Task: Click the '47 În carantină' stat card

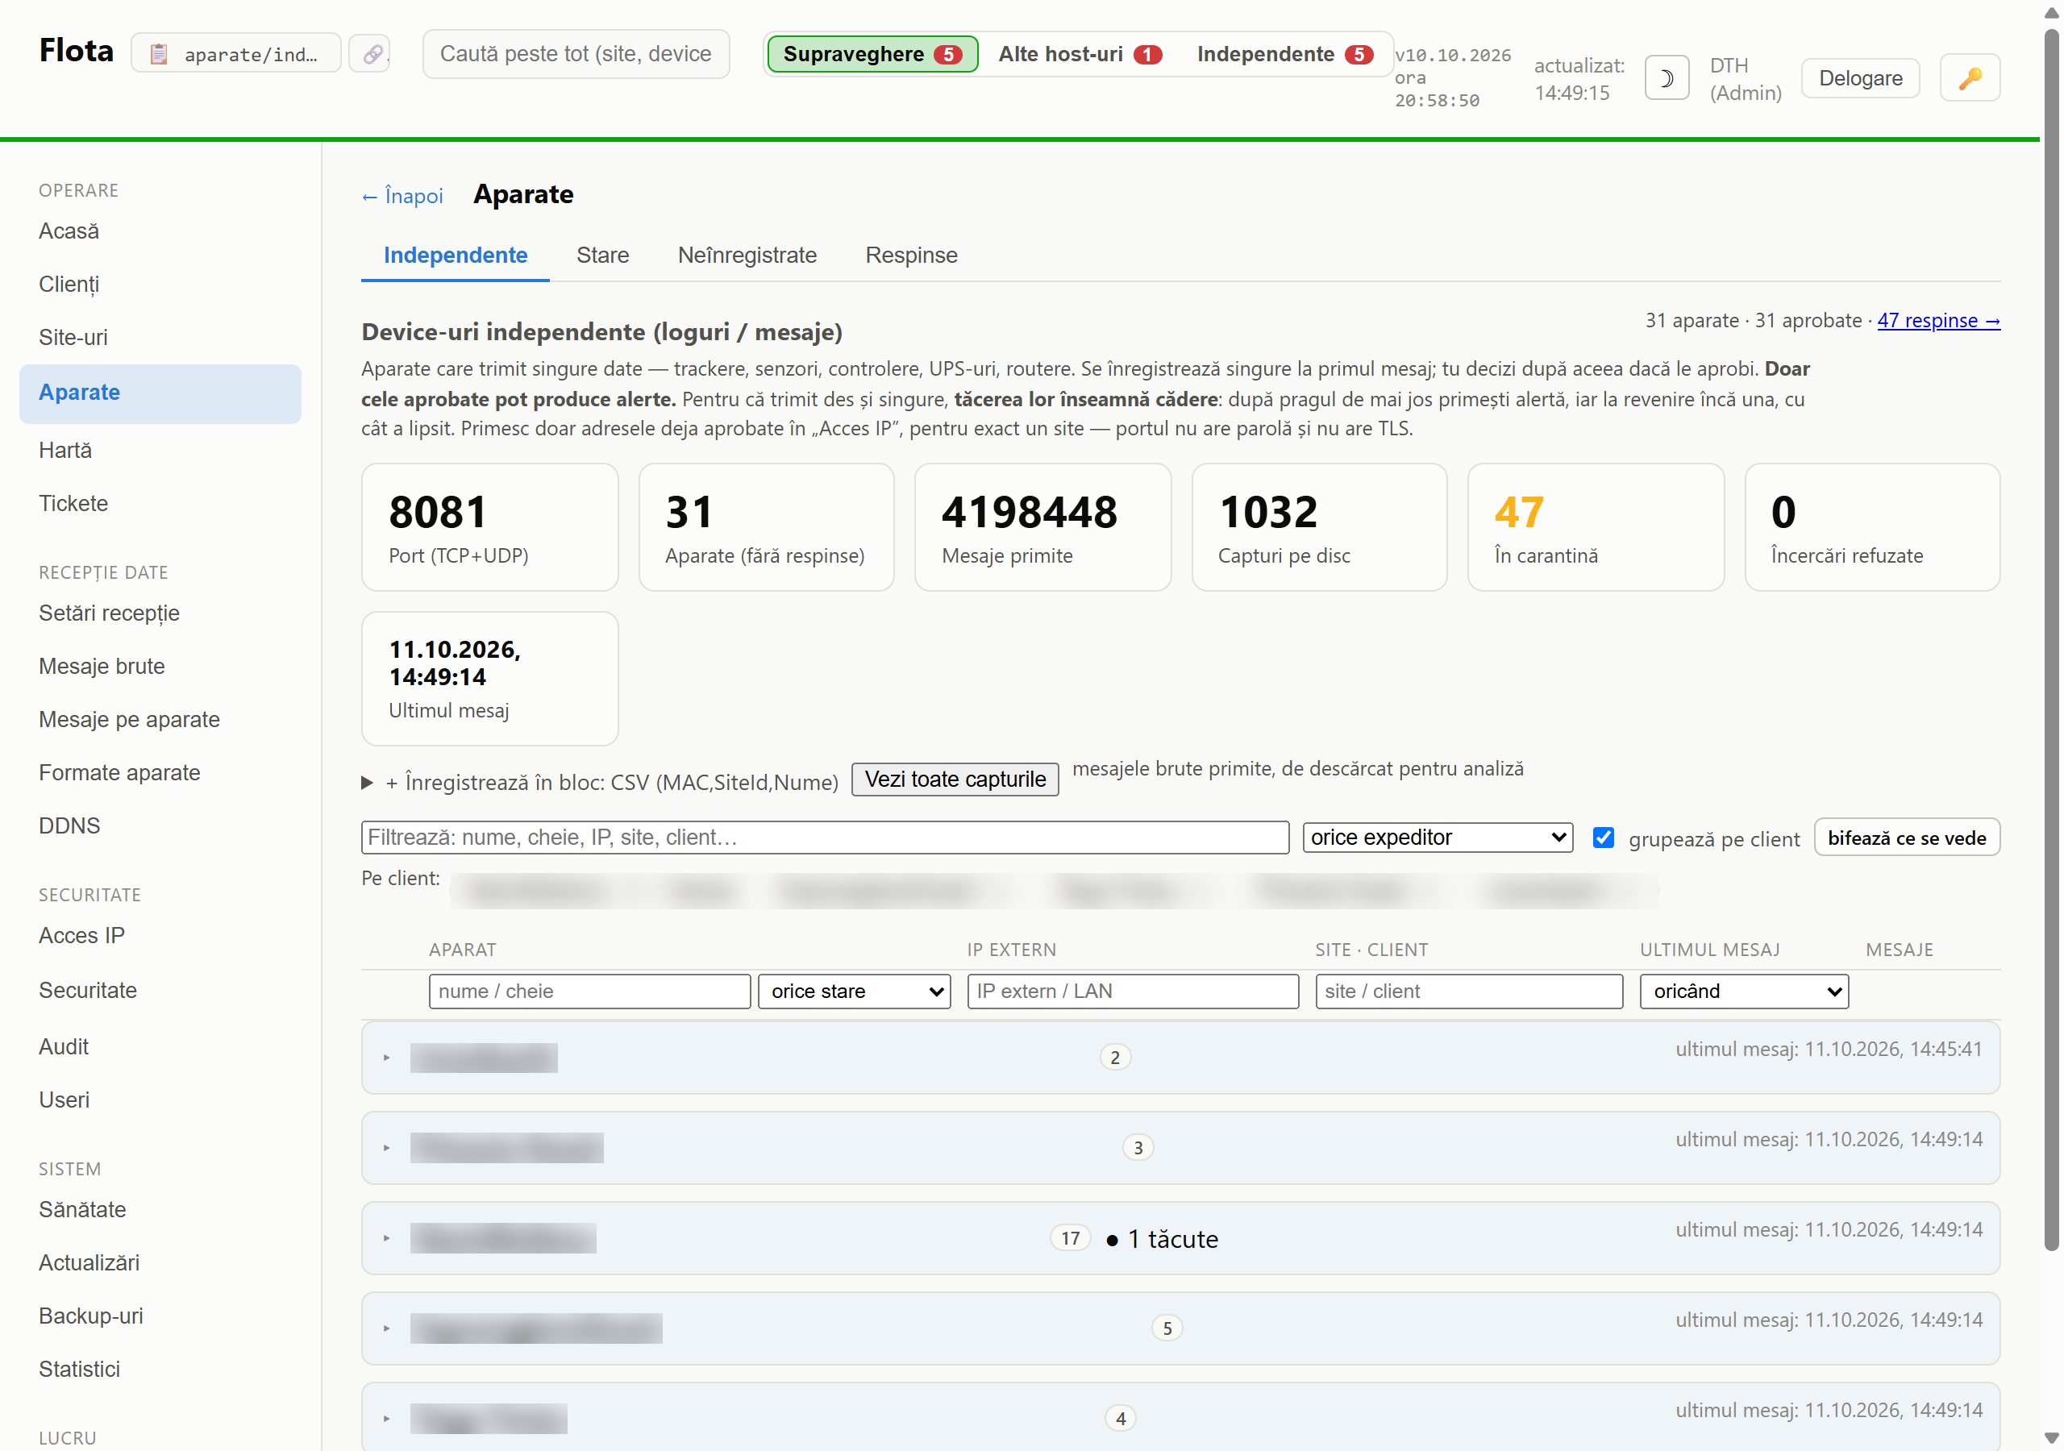Action: tap(1596, 527)
